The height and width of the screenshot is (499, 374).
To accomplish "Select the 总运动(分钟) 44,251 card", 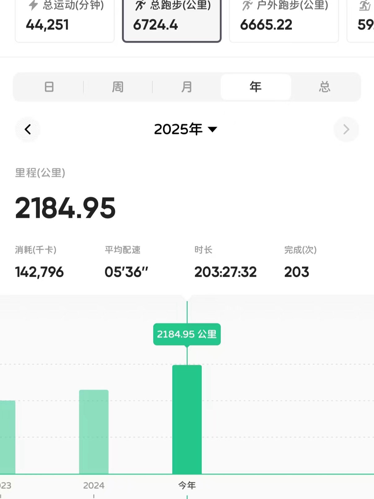I will [x=65, y=20].
